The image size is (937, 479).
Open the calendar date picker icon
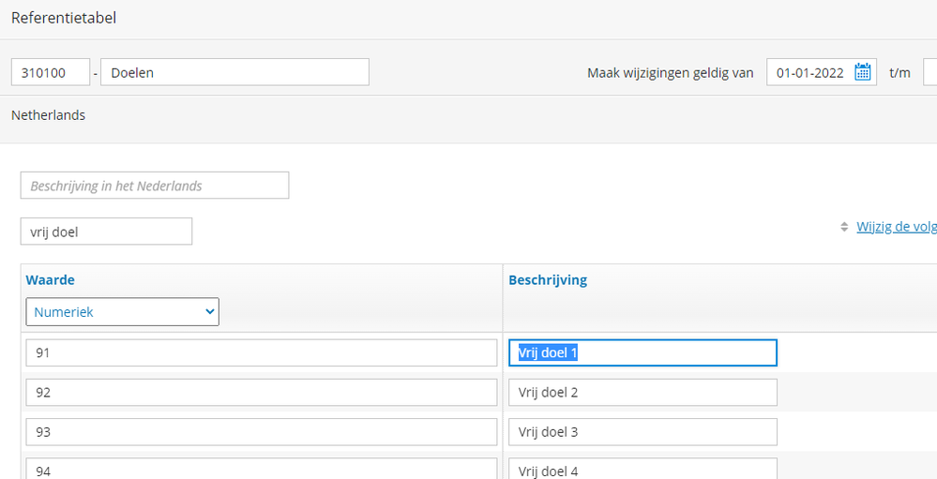pos(863,73)
